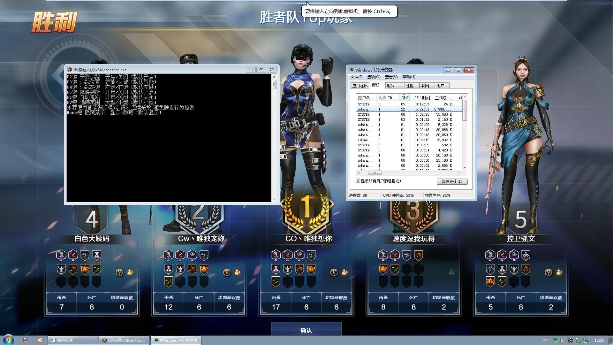Click the V badge icon on CO、唯独想你's card
The width and height of the screenshot is (613, 345).
[x=334, y=272]
